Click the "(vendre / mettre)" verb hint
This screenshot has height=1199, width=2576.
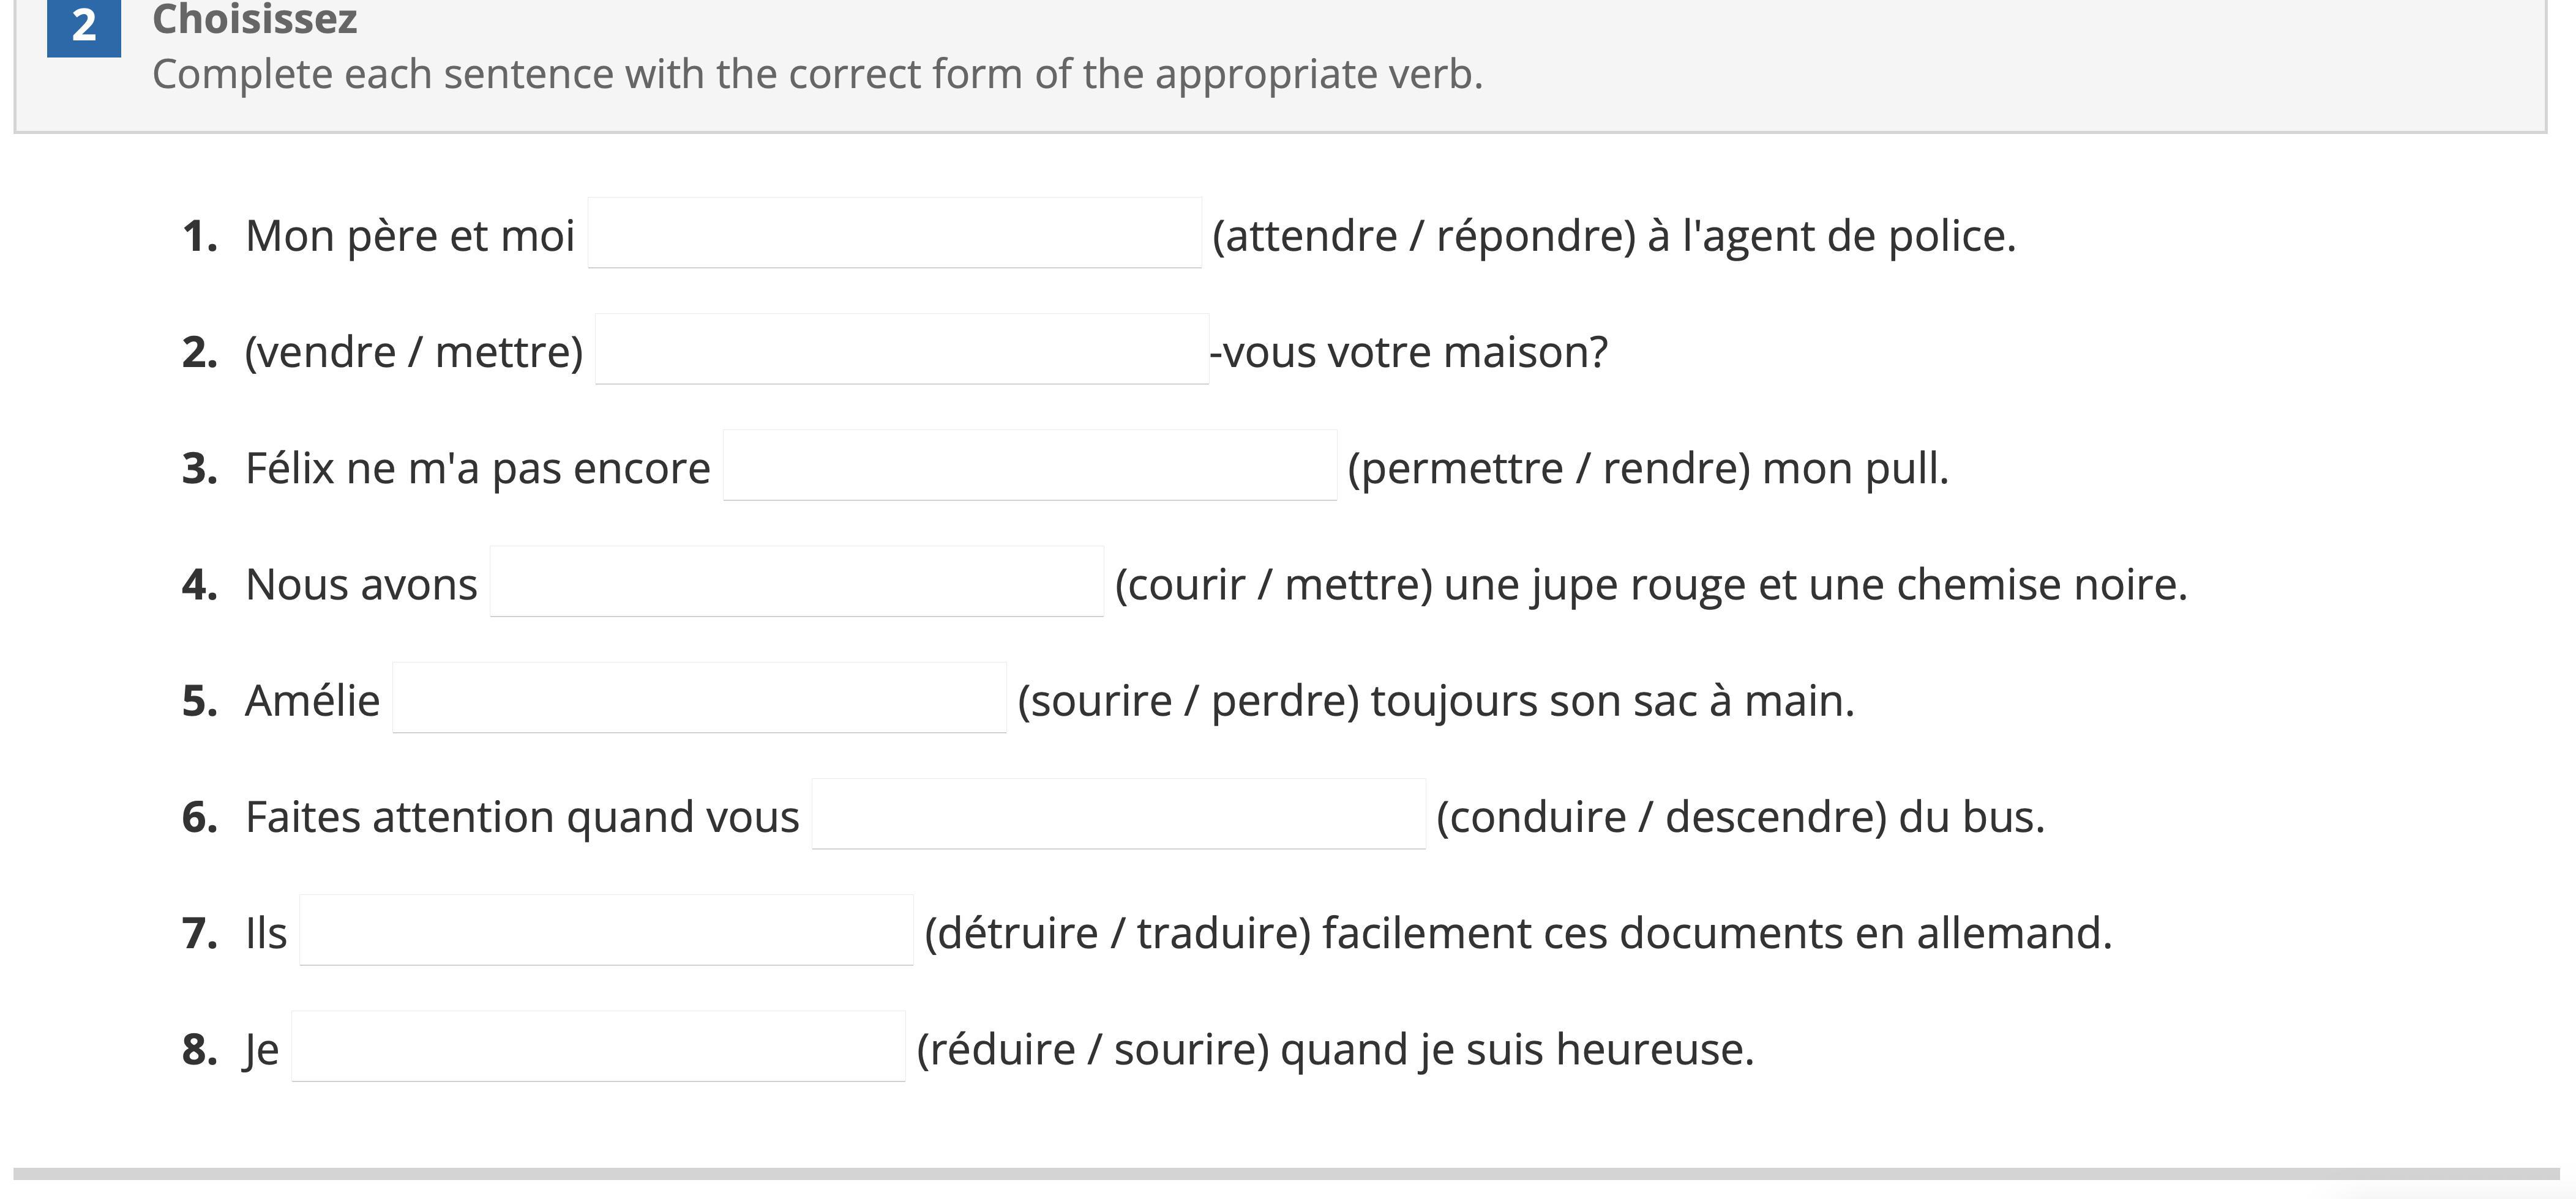coord(413,353)
